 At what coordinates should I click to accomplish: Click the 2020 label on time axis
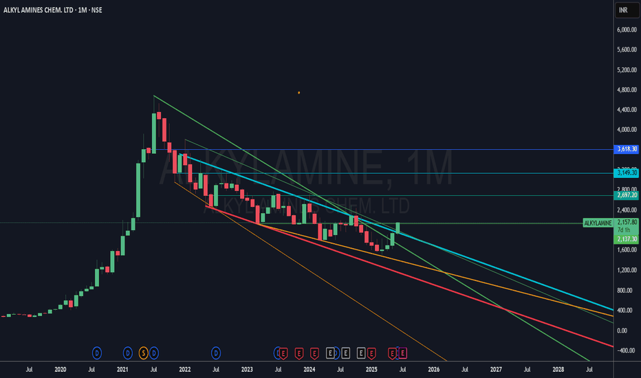tap(60, 370)
